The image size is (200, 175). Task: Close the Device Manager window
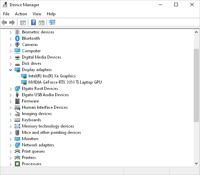pyautogui.click(x=192, y=5)
